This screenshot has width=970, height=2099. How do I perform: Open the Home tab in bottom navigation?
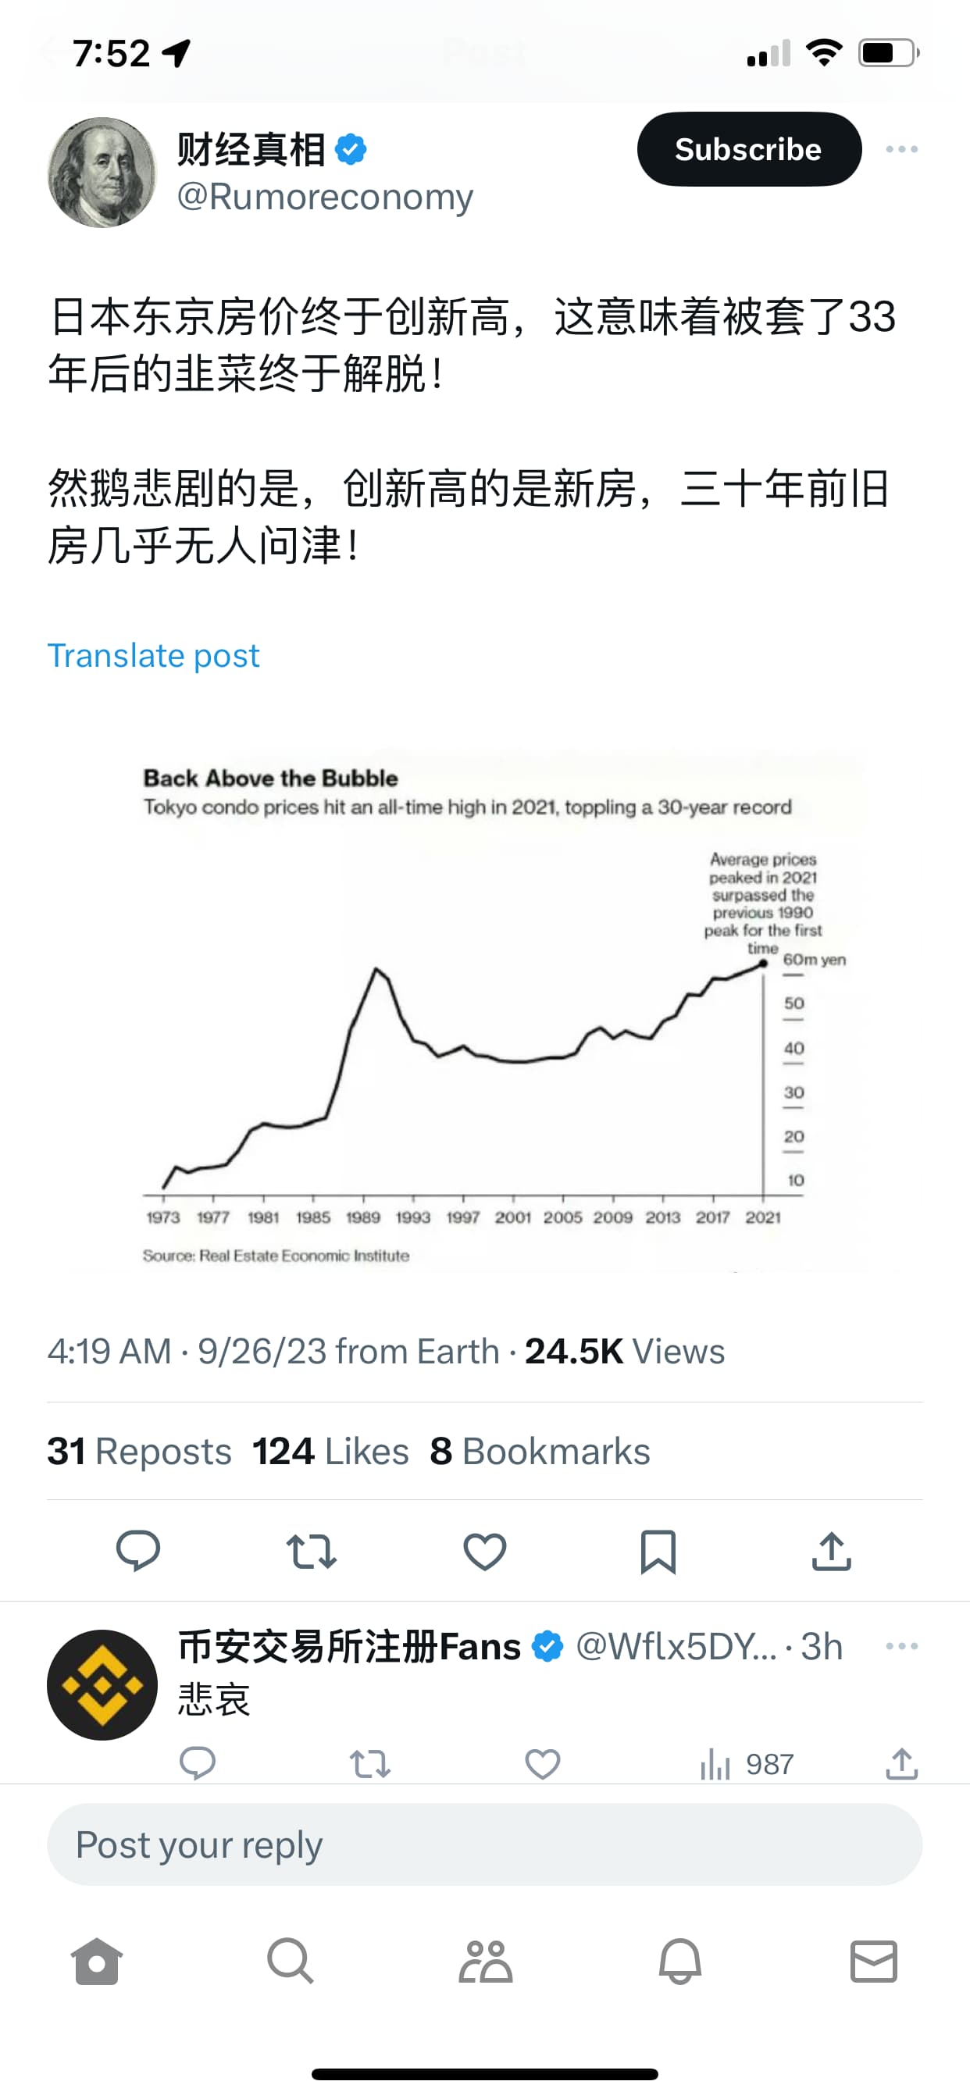[x=97, y=1961]
